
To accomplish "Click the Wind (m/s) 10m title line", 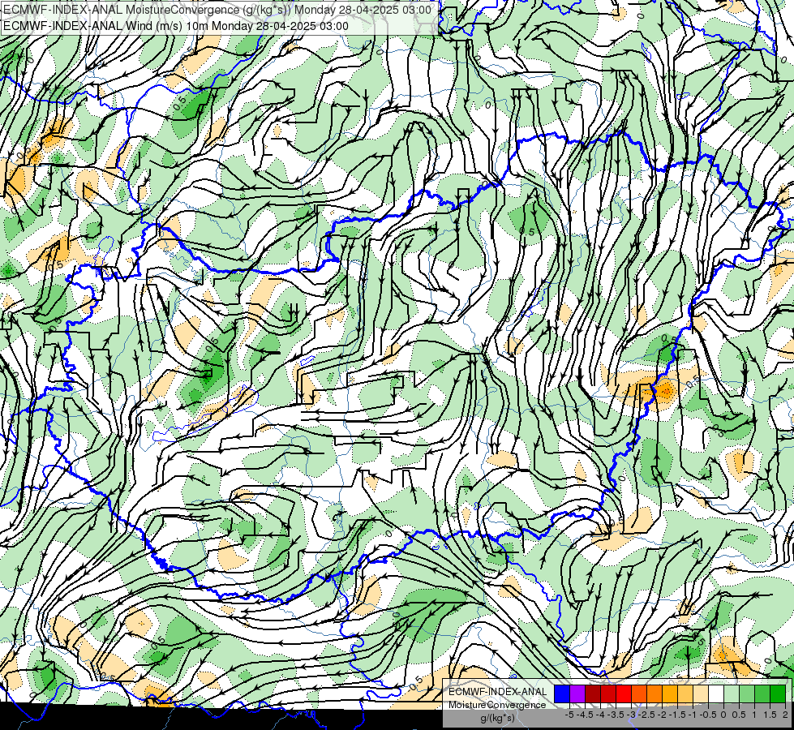I will pyautogui.click(x=176, y=26).
